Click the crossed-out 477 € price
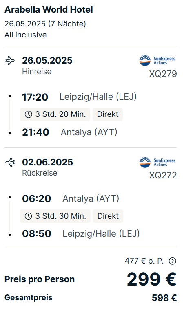This screenshot has height=312, width=184. click(144, 261)
